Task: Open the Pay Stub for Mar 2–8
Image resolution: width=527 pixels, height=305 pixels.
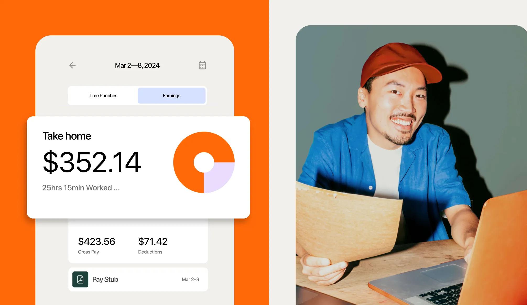Action: 137,280
